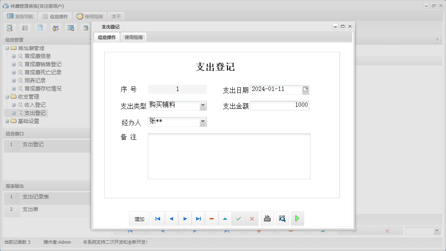Confirm the record with the green checkmark
Viewport: 446px width, 251px height.
click(x=238, y=219)
